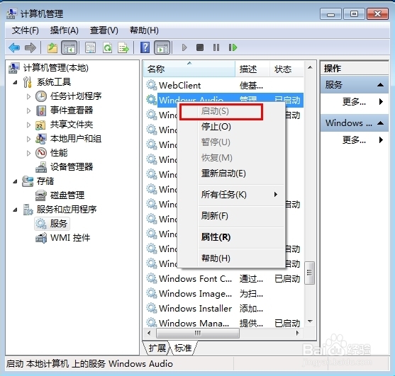This screenshot has height=376, width=395.
Task: Expand the 本地用户和组 tree node
Action: click(28, 139)
